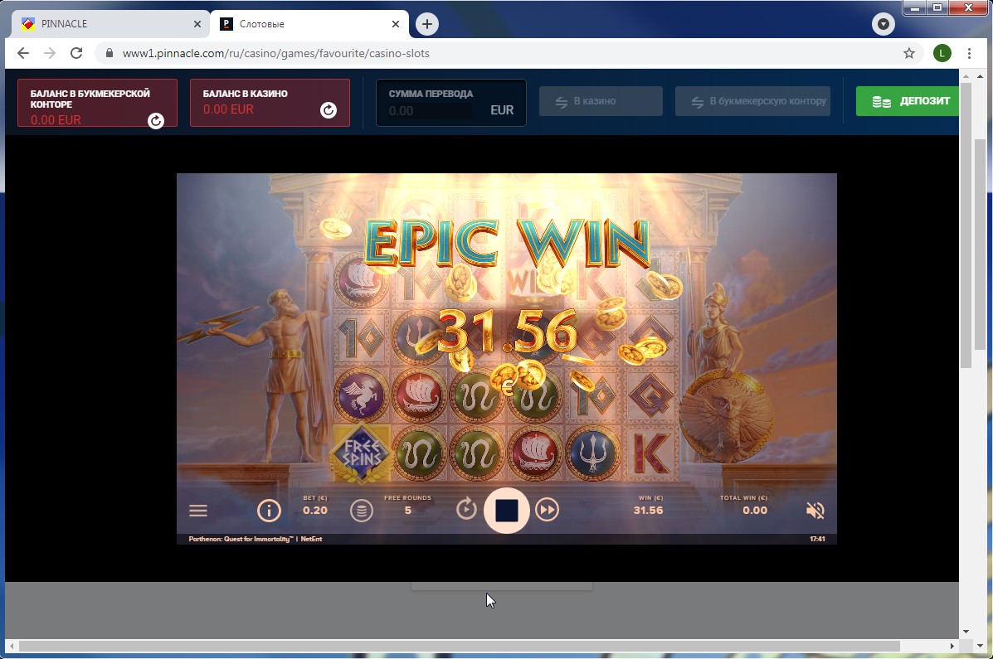Click В букмекерскую контору transfer button
This screenshot has width=993, height=659.
click(x=752, y=101)
